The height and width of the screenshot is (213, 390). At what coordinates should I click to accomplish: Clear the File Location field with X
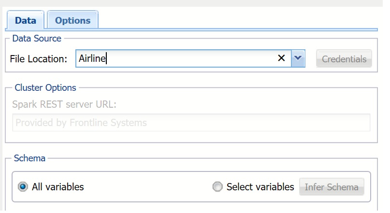281,58
